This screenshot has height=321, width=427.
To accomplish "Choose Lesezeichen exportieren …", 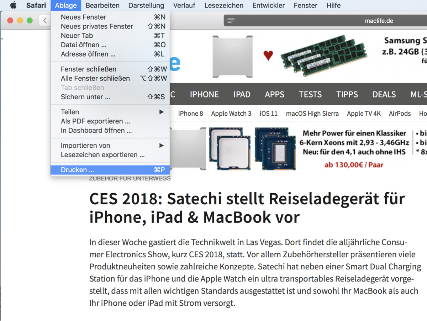I will (110, 154).
